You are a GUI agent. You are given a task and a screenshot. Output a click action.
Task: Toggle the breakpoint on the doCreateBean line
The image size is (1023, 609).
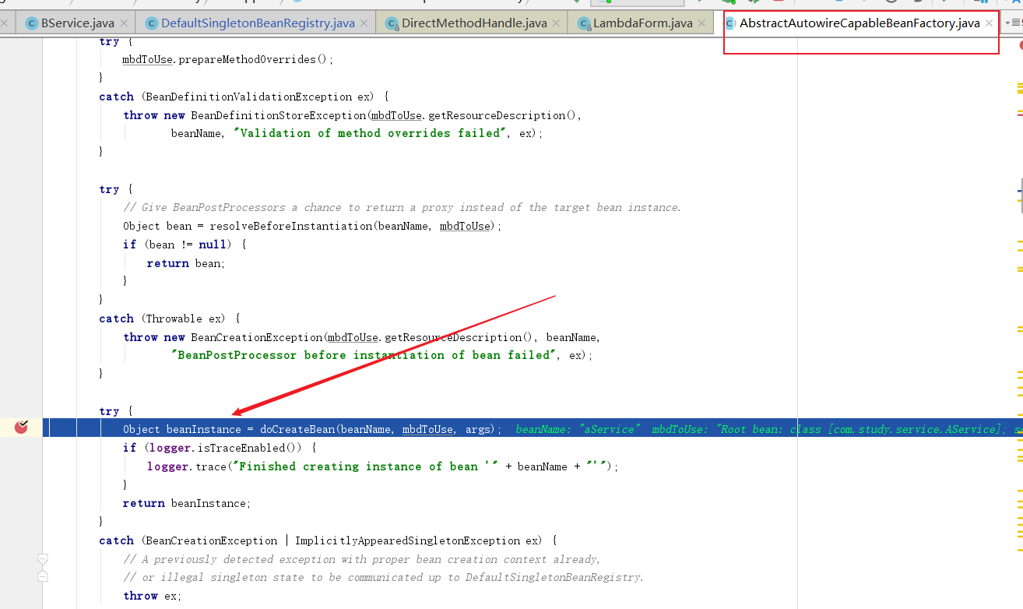tap(21, 427)
